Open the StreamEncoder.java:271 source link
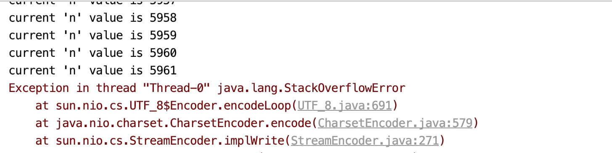 (365, 141)
